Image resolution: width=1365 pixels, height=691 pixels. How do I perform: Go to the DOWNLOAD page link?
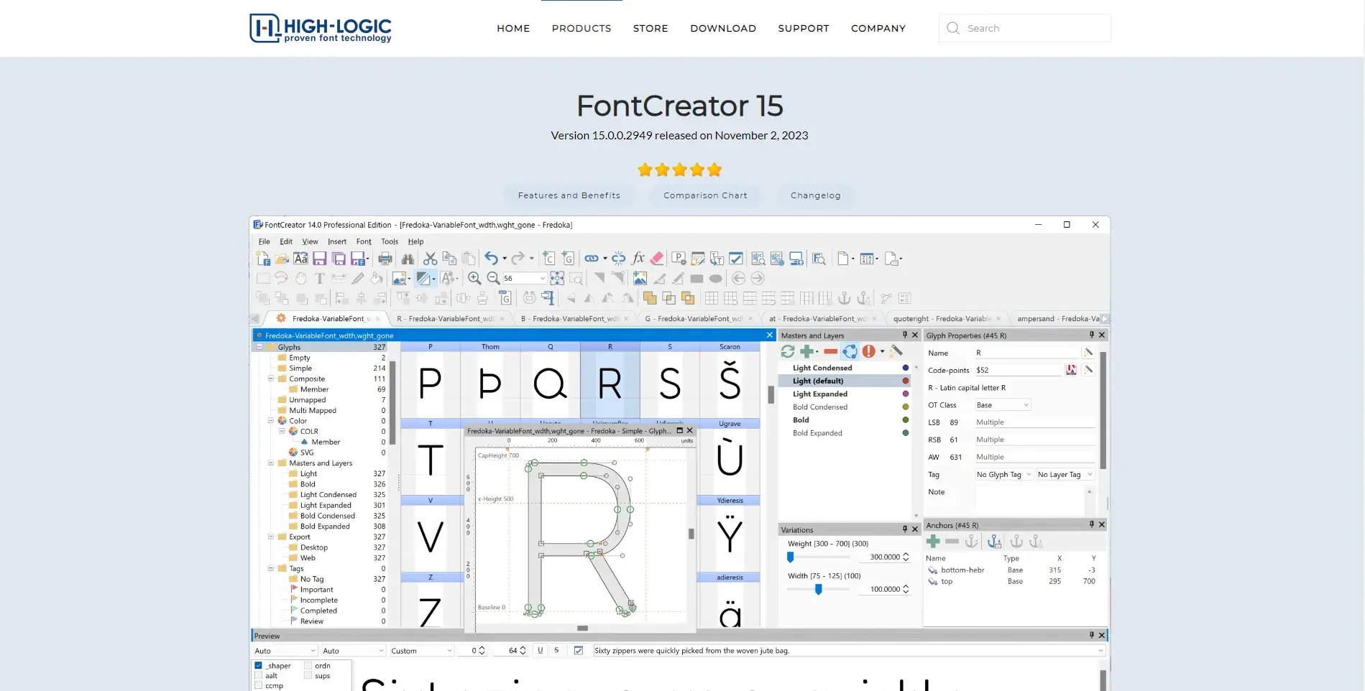723,29
